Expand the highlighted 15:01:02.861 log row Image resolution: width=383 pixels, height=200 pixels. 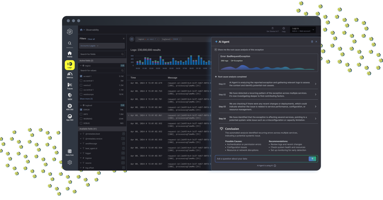pos(129,115)
